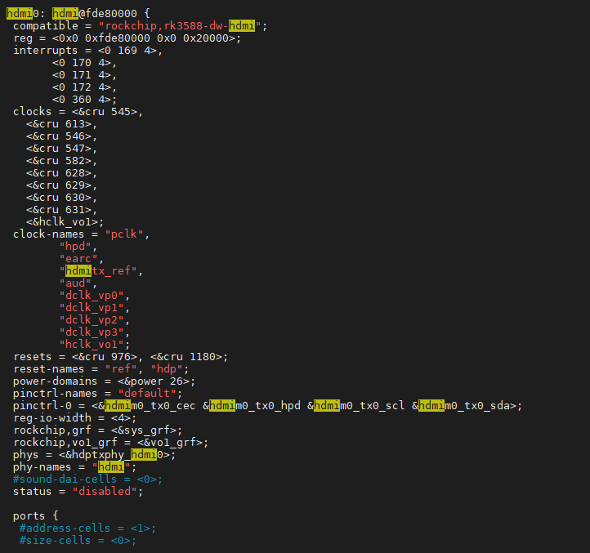Click the phy-names value "hdmi"

(x=111, y=467)
